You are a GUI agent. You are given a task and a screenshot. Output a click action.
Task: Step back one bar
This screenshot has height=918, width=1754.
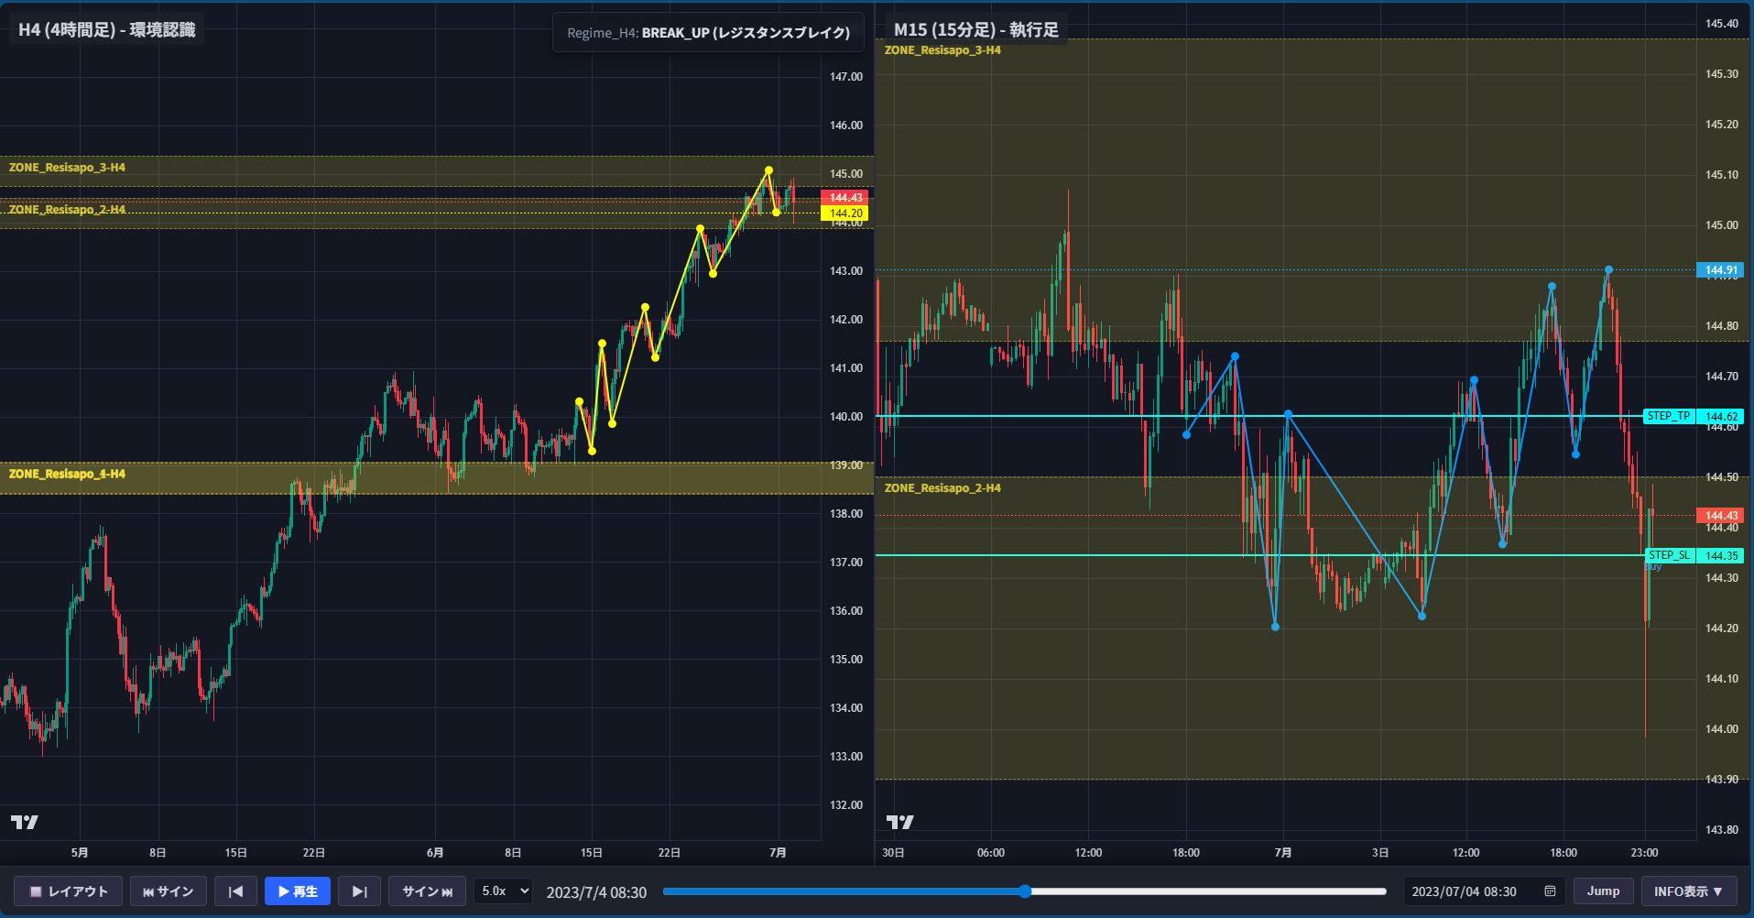[x=235, y=891]
